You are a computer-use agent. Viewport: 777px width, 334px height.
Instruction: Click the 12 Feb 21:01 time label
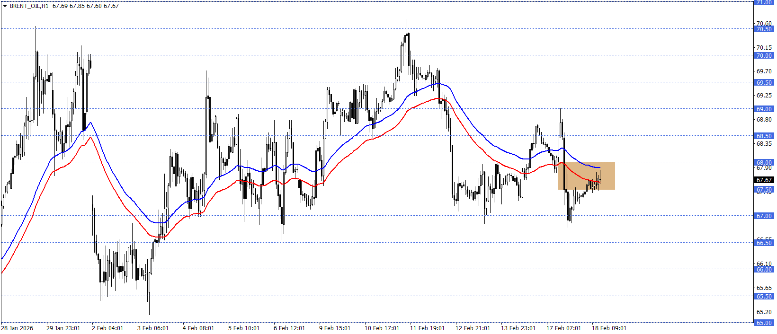pyautogui.click(x=473, y=328)
